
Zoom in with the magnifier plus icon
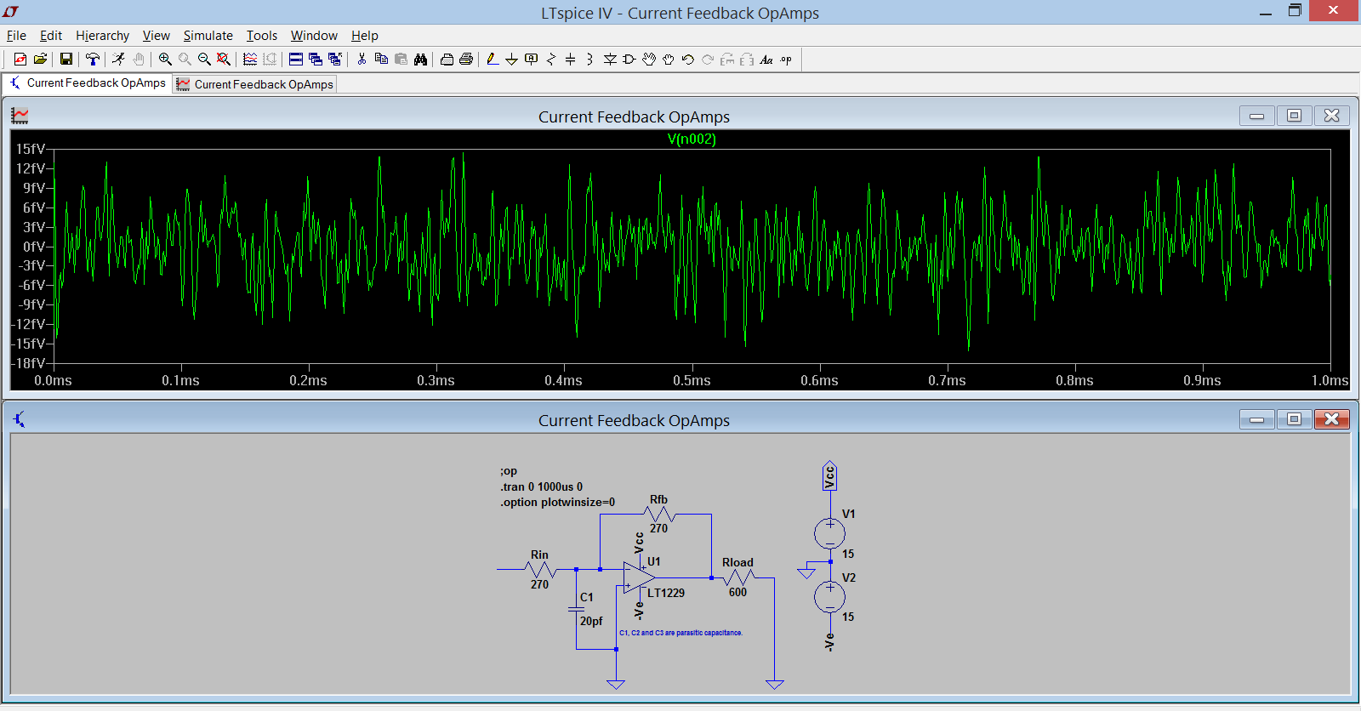(165, 60)
